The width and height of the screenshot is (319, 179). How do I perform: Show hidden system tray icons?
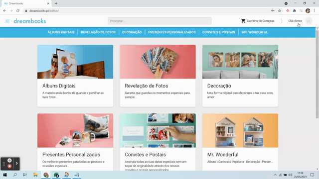point(275,175)
